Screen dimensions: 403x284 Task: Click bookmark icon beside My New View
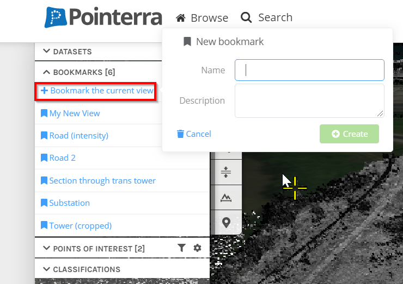pyautogui.click(x=44, y=113)
